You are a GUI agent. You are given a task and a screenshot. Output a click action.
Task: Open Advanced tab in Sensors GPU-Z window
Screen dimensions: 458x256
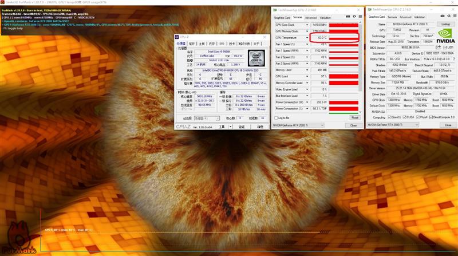point(310,18)
